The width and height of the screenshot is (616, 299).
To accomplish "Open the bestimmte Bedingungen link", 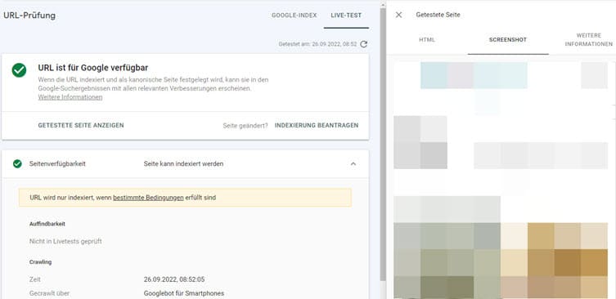I will pos(149,198).
